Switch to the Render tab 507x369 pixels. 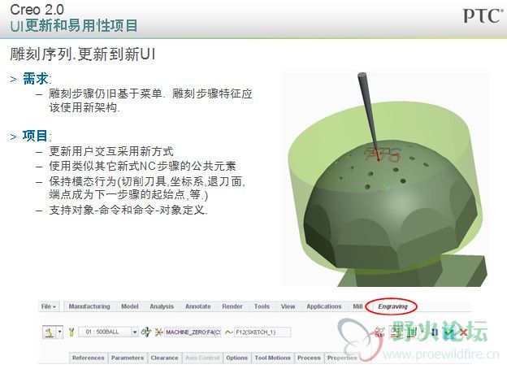point(232,306)
